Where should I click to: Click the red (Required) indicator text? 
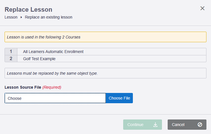(x=52, y=87)
